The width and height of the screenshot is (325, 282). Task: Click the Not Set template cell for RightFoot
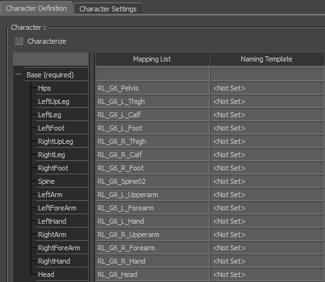267,168
